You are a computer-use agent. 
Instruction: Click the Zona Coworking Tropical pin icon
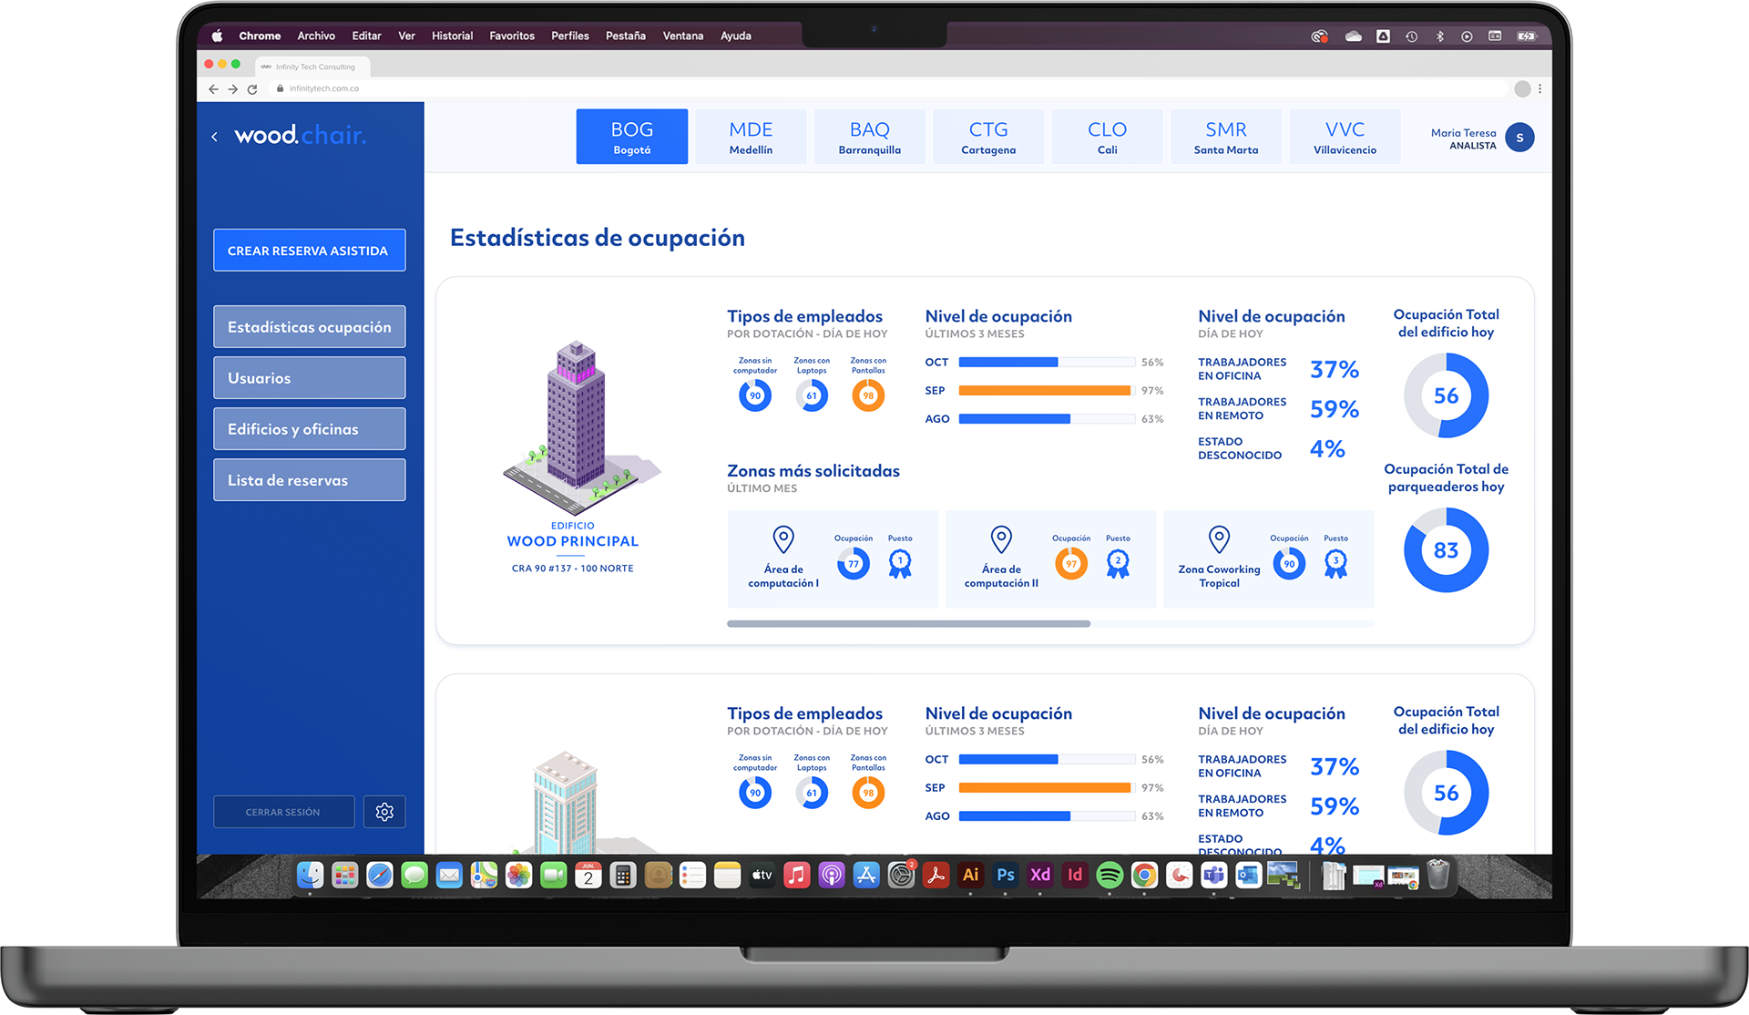tap(1219, 539)
